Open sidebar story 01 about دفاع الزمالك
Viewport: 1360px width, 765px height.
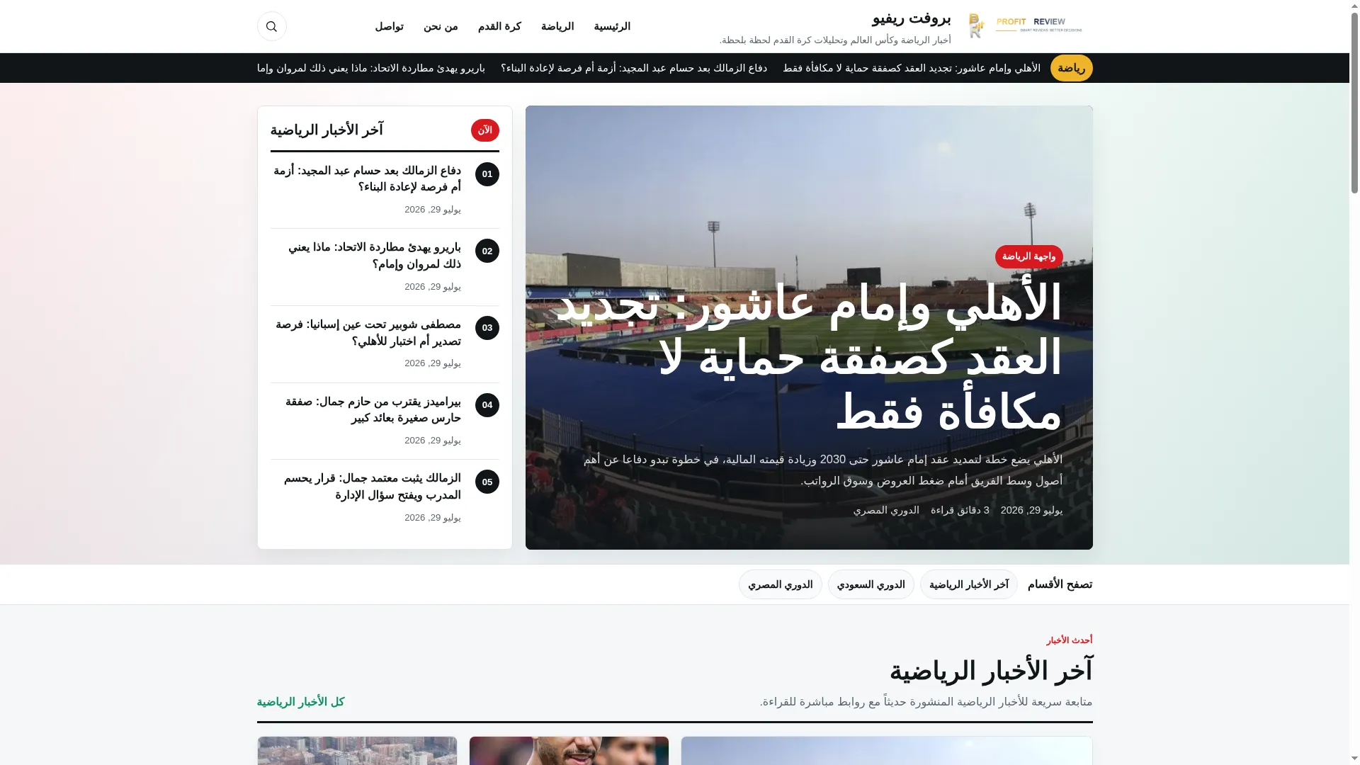click(367, 178)
